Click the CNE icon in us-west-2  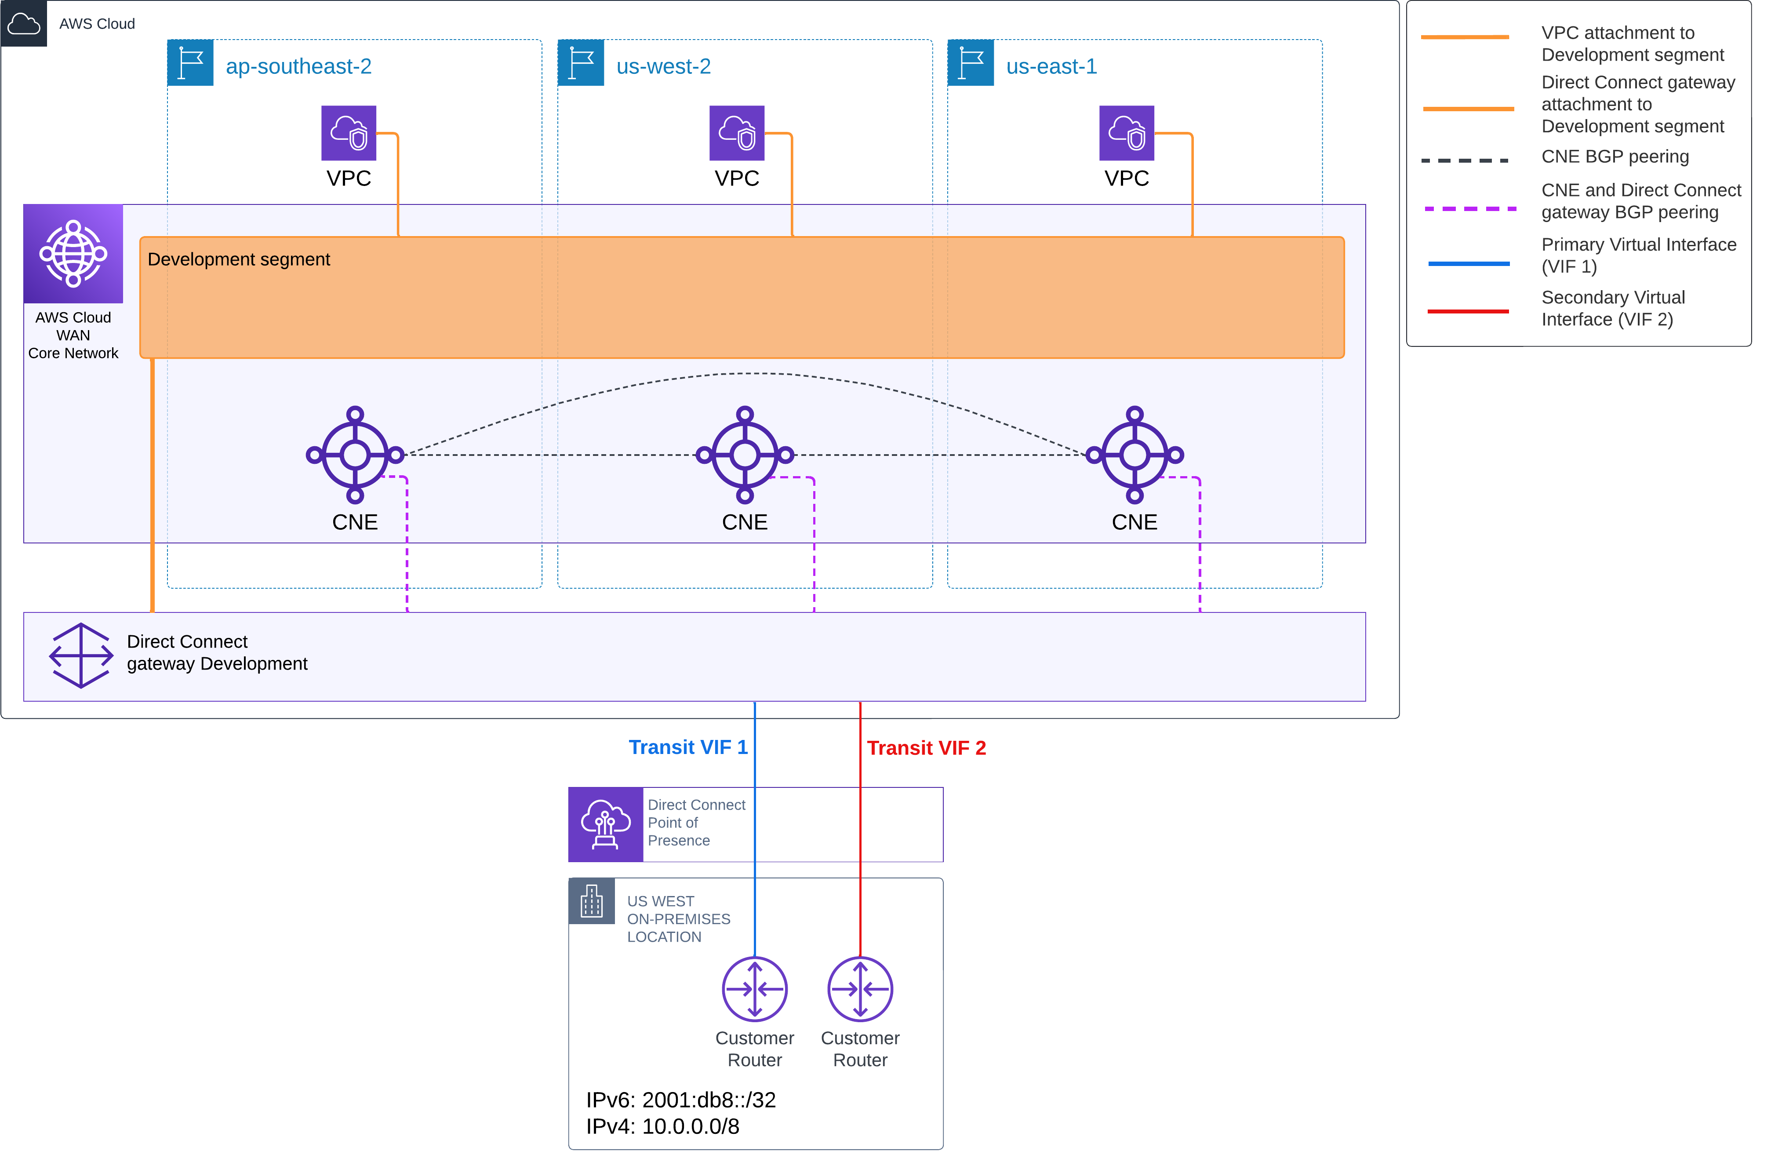click(745, 455)
